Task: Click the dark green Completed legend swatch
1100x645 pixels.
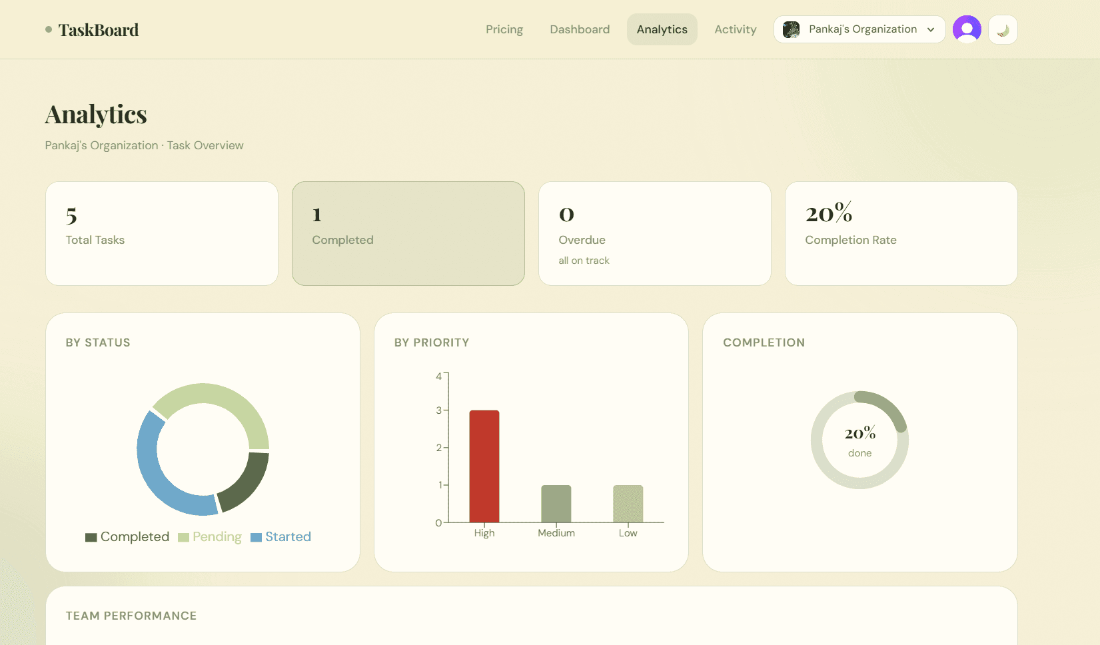Action: point(91,538)
